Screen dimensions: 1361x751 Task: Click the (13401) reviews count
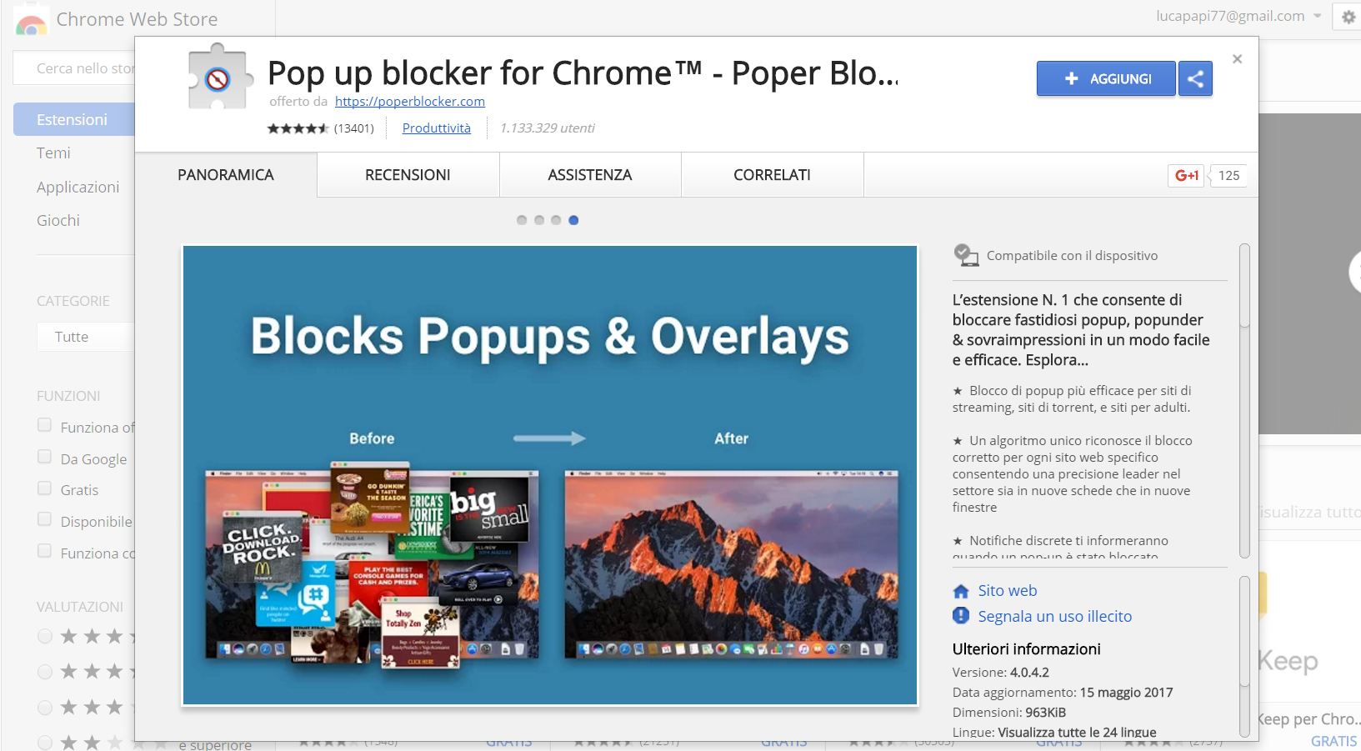coord(354,128)
